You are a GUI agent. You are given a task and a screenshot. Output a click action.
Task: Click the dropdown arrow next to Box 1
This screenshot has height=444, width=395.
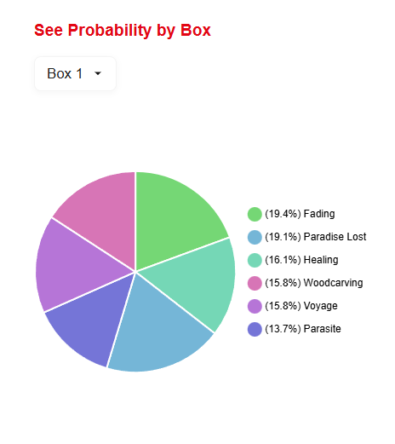98,73
